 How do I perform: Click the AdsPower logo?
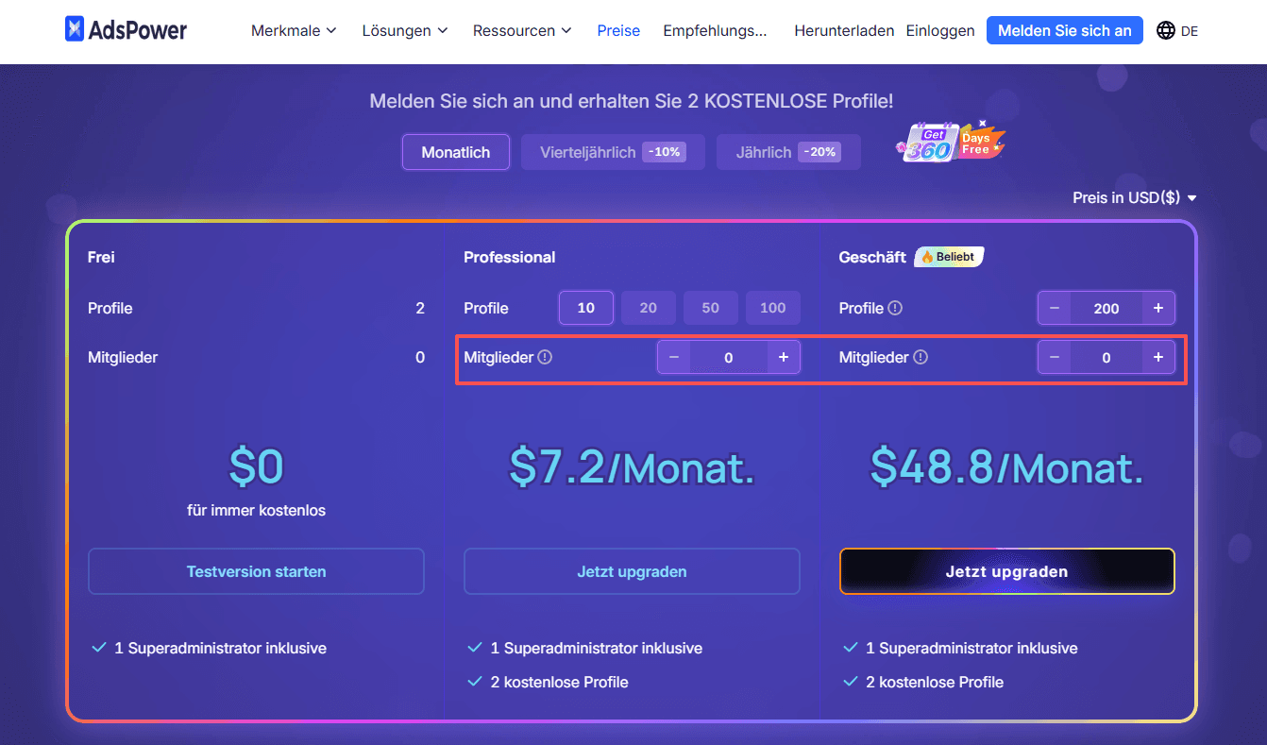[x=126, y=30]
